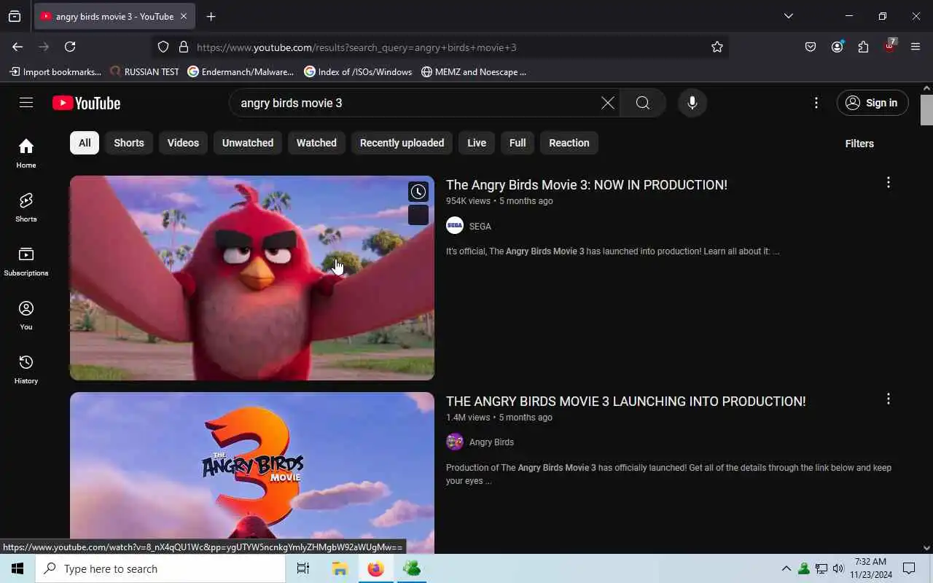Click the YouTube logo
Viewport: 933px width, 583px height.
pos(86,103)
